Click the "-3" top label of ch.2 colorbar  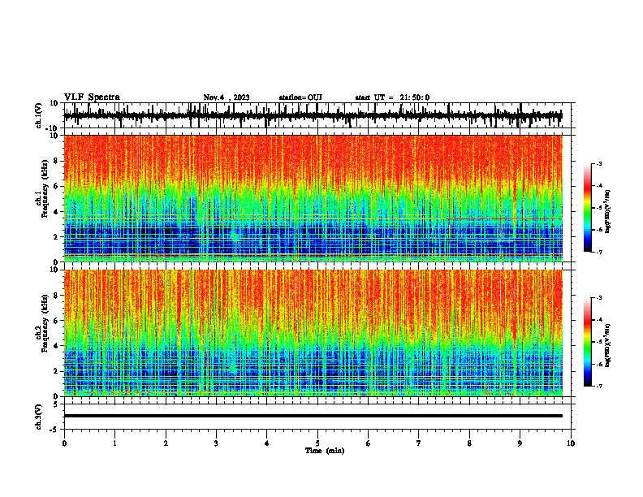coord(599,298)
